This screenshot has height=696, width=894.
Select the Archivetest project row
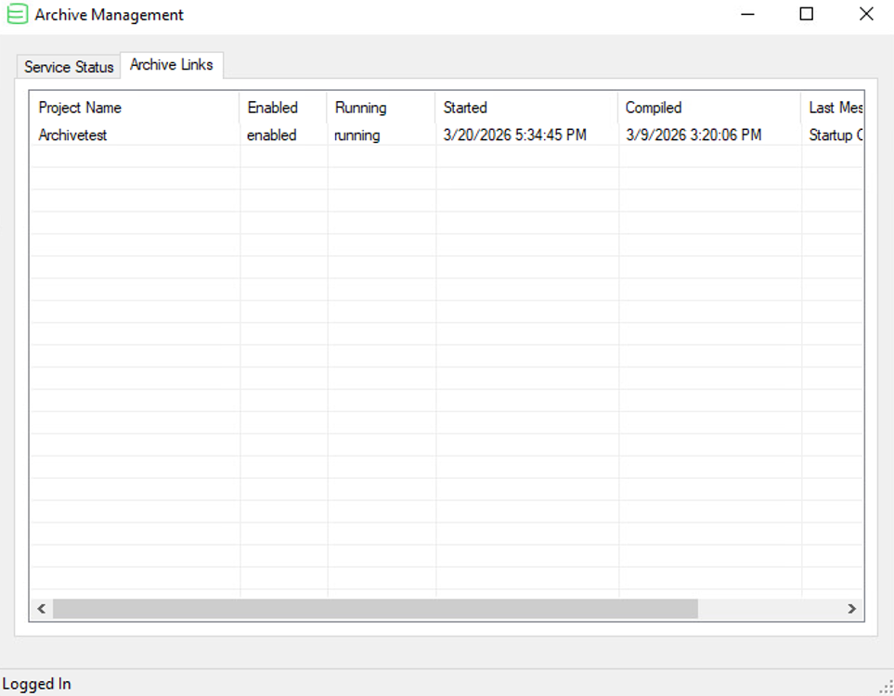tap(447, 135)
